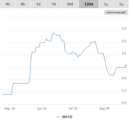Click the Aug '25 axis label
129x124 pixels.
click(x=105, y=108)
